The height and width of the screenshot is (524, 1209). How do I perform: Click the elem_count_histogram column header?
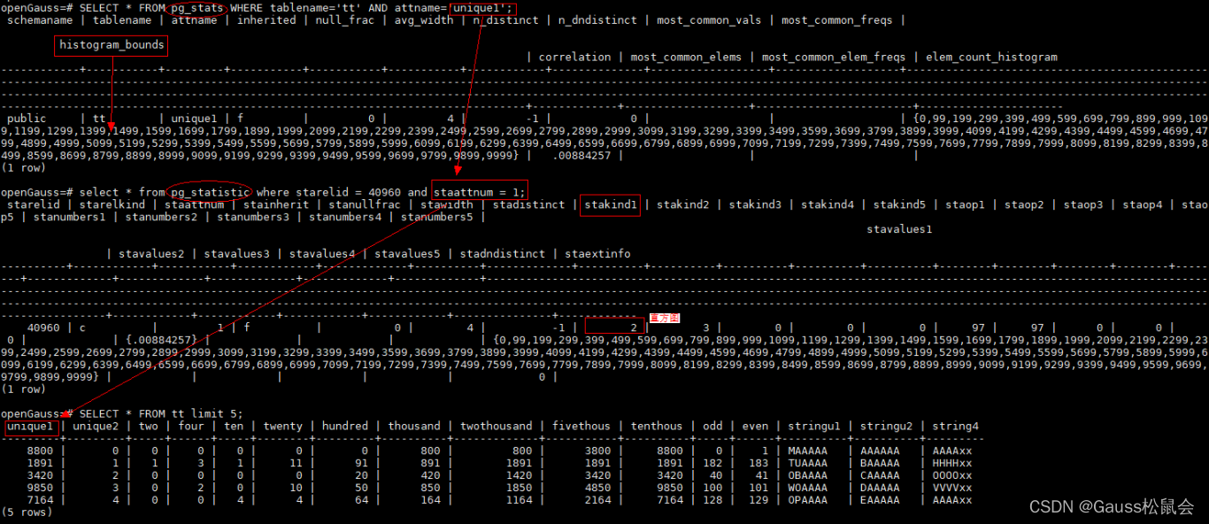coord(991,58)
